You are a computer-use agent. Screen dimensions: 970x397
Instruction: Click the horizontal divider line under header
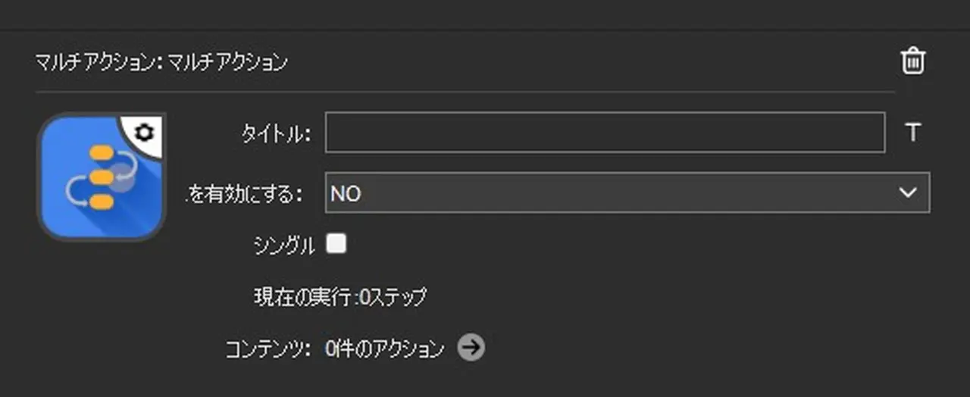[464, 92]
